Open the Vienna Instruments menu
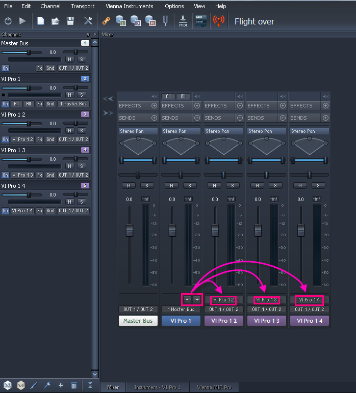Screen dimensions: 356x393 [130, 6]
